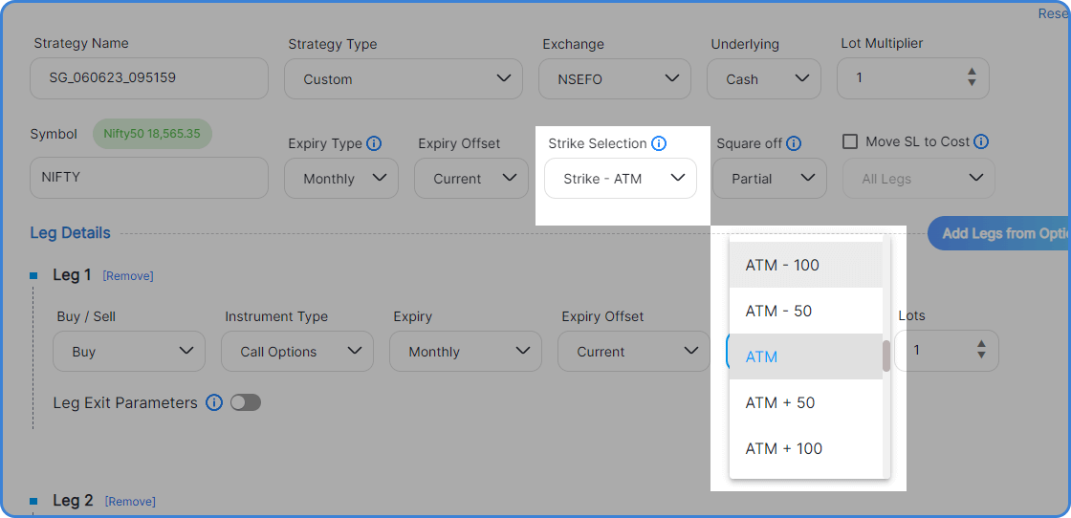Click the Strategy Name input field

coord(149,77)
